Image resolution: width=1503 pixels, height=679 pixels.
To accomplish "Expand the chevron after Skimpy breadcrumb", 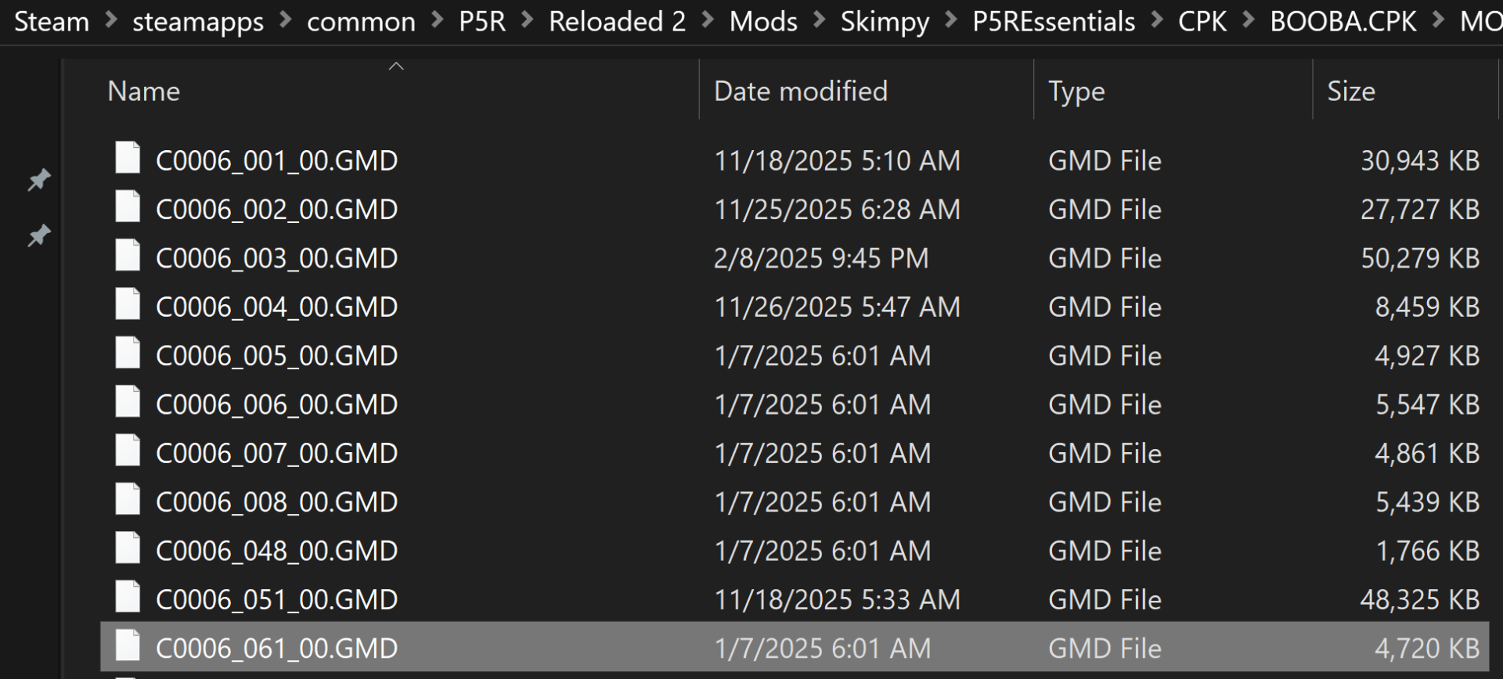I will [951, 20].
